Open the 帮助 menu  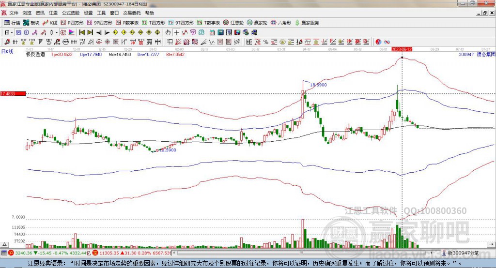[x=149, y=13]
